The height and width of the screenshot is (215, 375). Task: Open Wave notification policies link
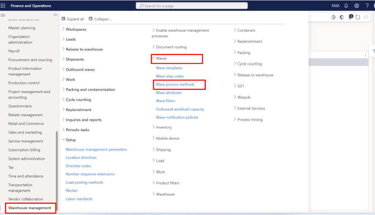coord(177,117)
